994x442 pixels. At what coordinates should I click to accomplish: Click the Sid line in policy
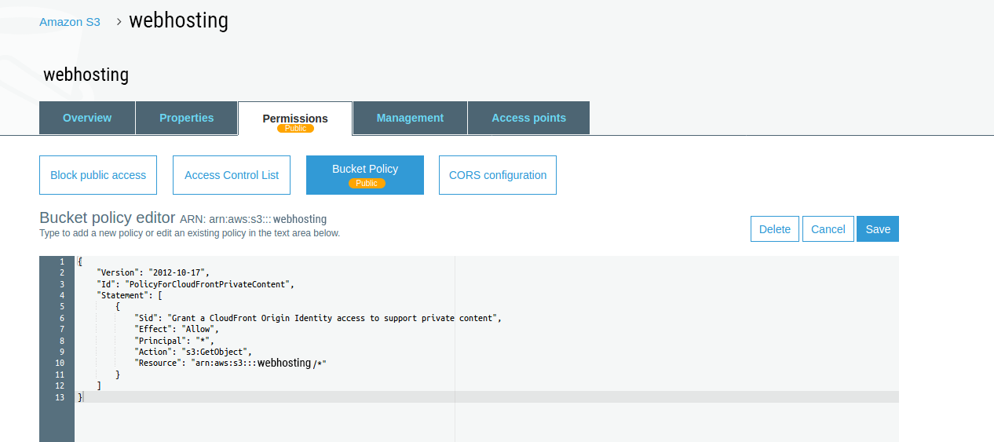pos(317,318)
